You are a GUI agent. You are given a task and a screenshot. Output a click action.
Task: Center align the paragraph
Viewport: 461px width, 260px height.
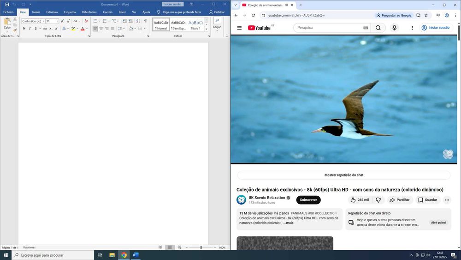(x=101, y=29)
